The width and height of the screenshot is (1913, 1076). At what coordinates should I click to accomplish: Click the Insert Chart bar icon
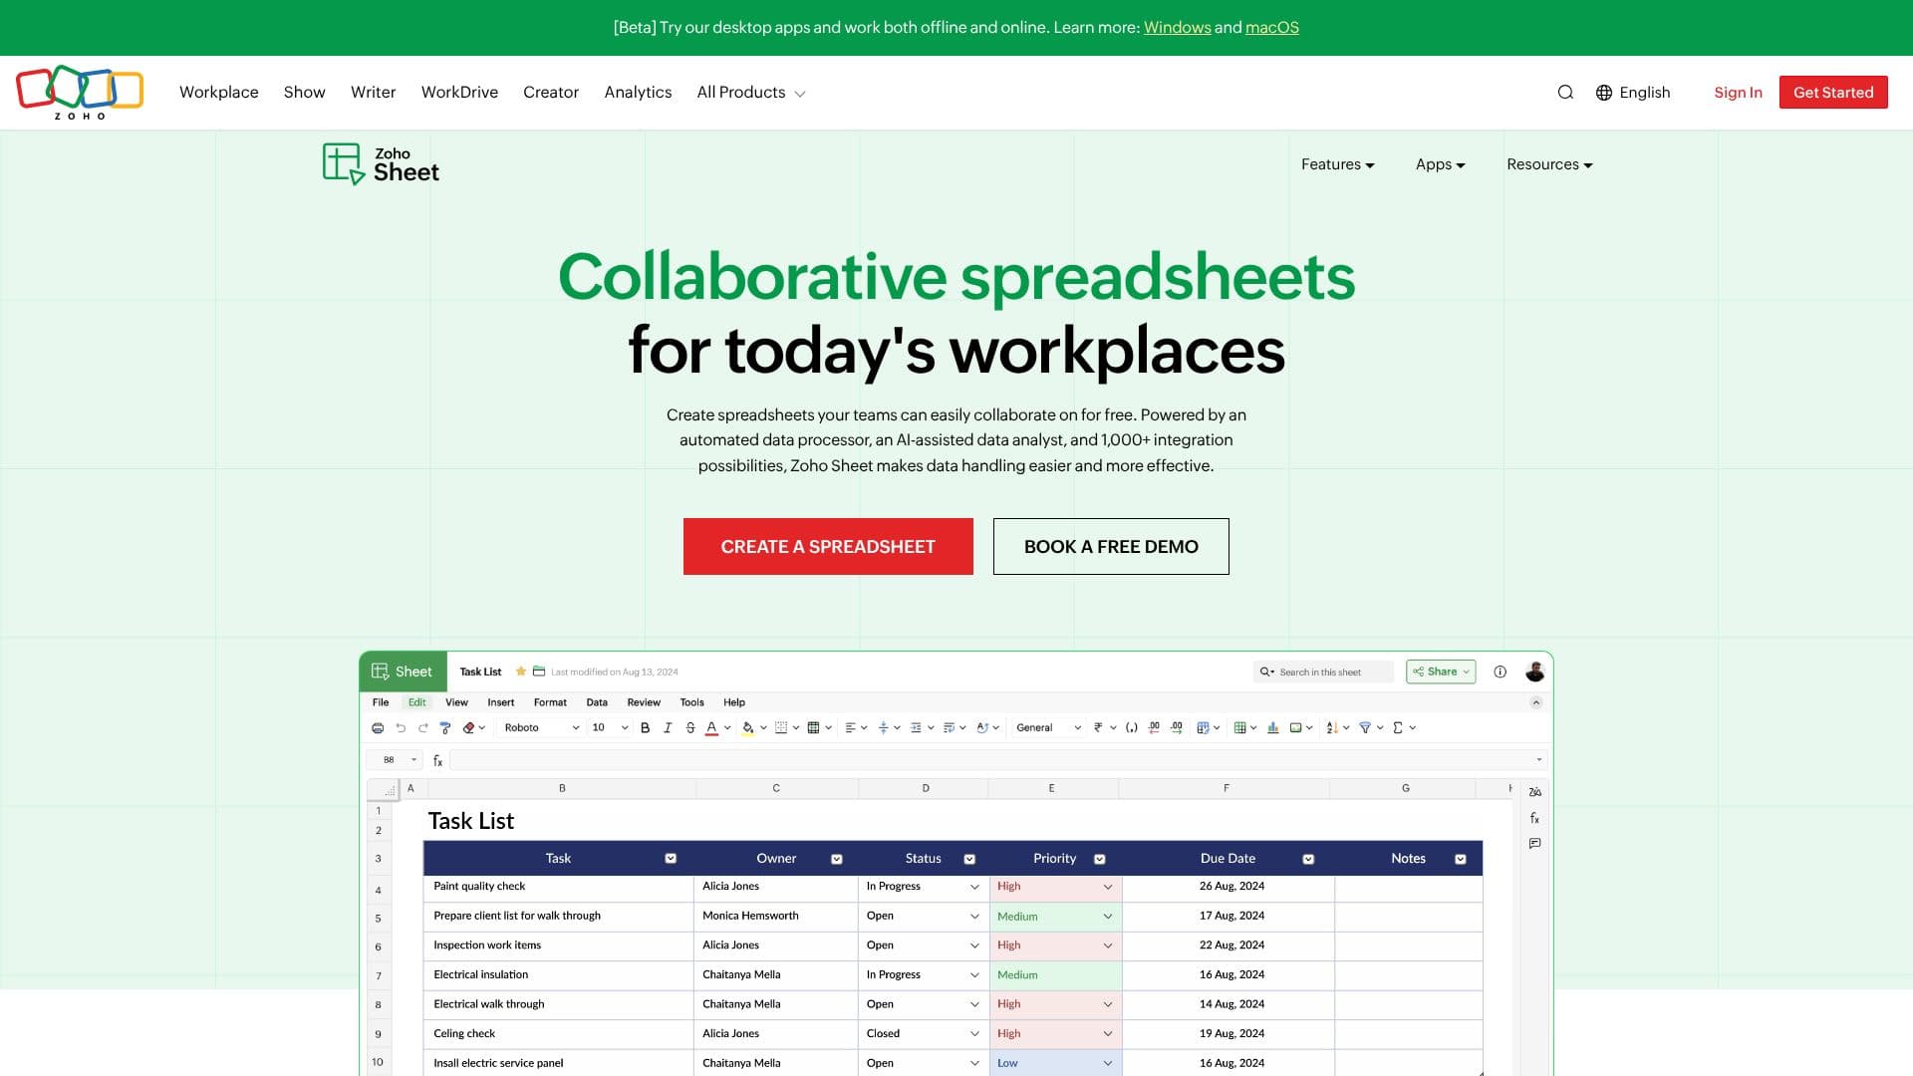pyautogui.click(x=1273, y=728)
